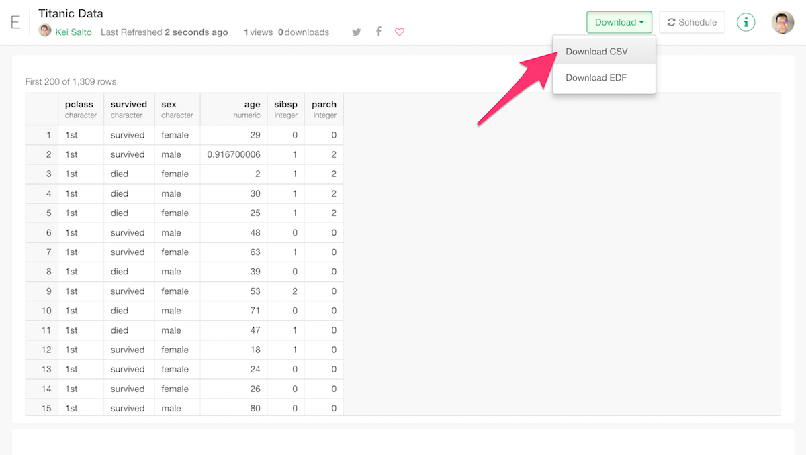Open dataset details via the info icon
806x455 pixels.
click(746, 21)
